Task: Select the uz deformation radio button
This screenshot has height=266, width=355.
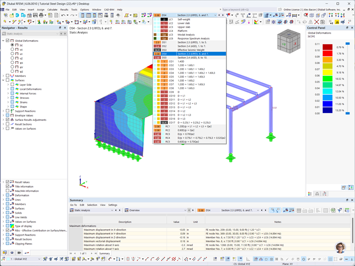Action: (12, 58)
